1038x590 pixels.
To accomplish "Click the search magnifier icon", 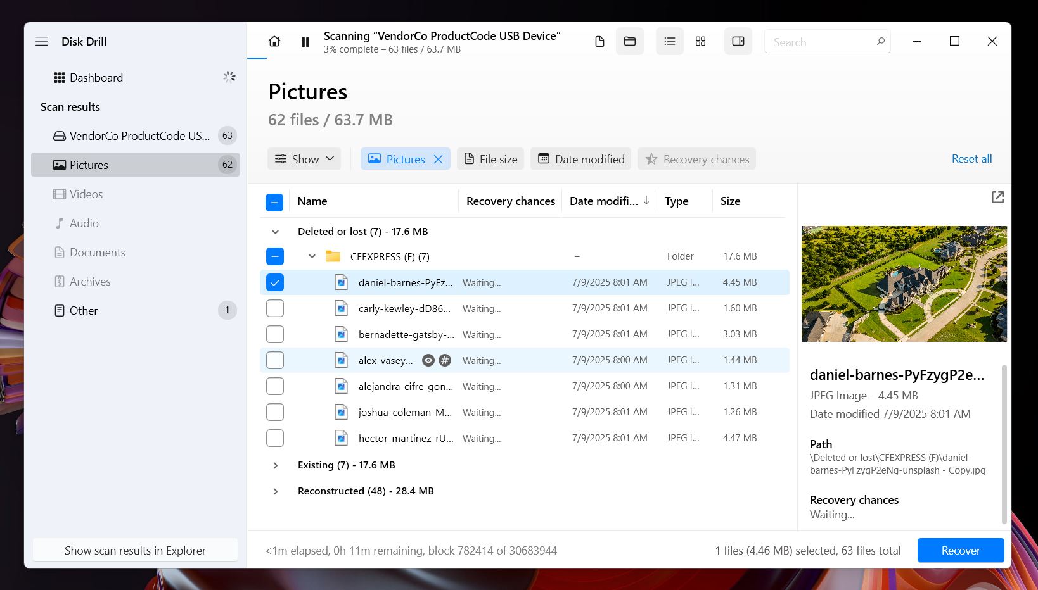I will (x=881, y=41).
